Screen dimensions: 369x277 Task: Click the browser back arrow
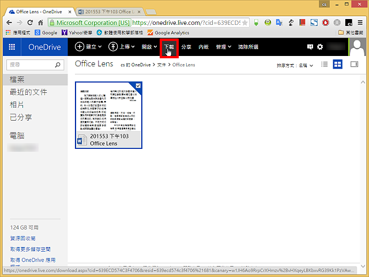[x=9, y=23]
